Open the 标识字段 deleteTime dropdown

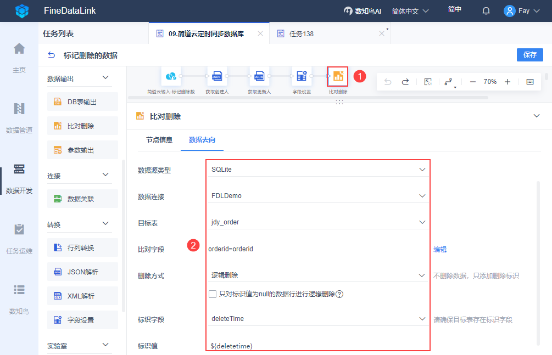point(318,319)
